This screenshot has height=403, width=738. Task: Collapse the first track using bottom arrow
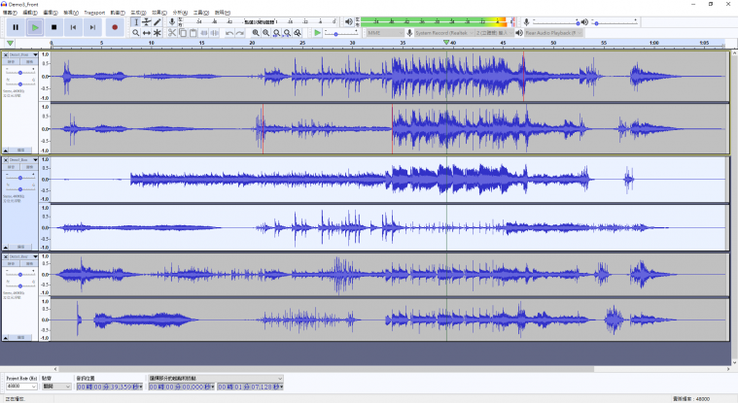7,150
